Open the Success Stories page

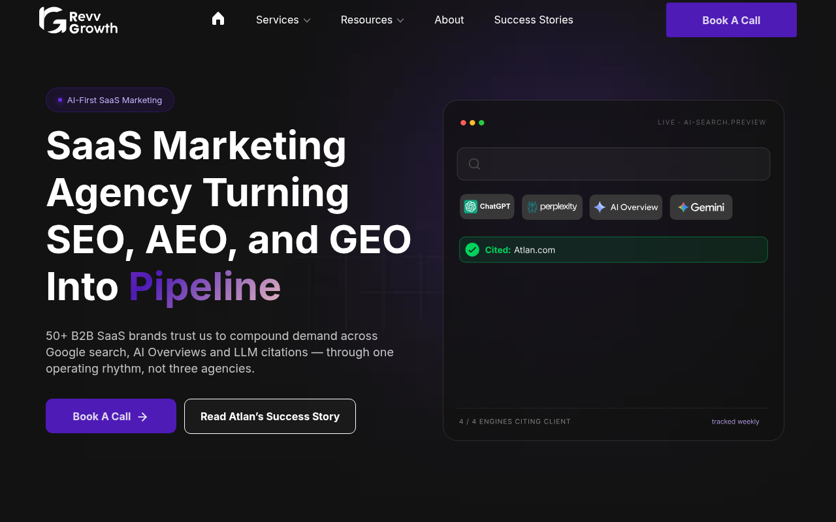point(534,20)
